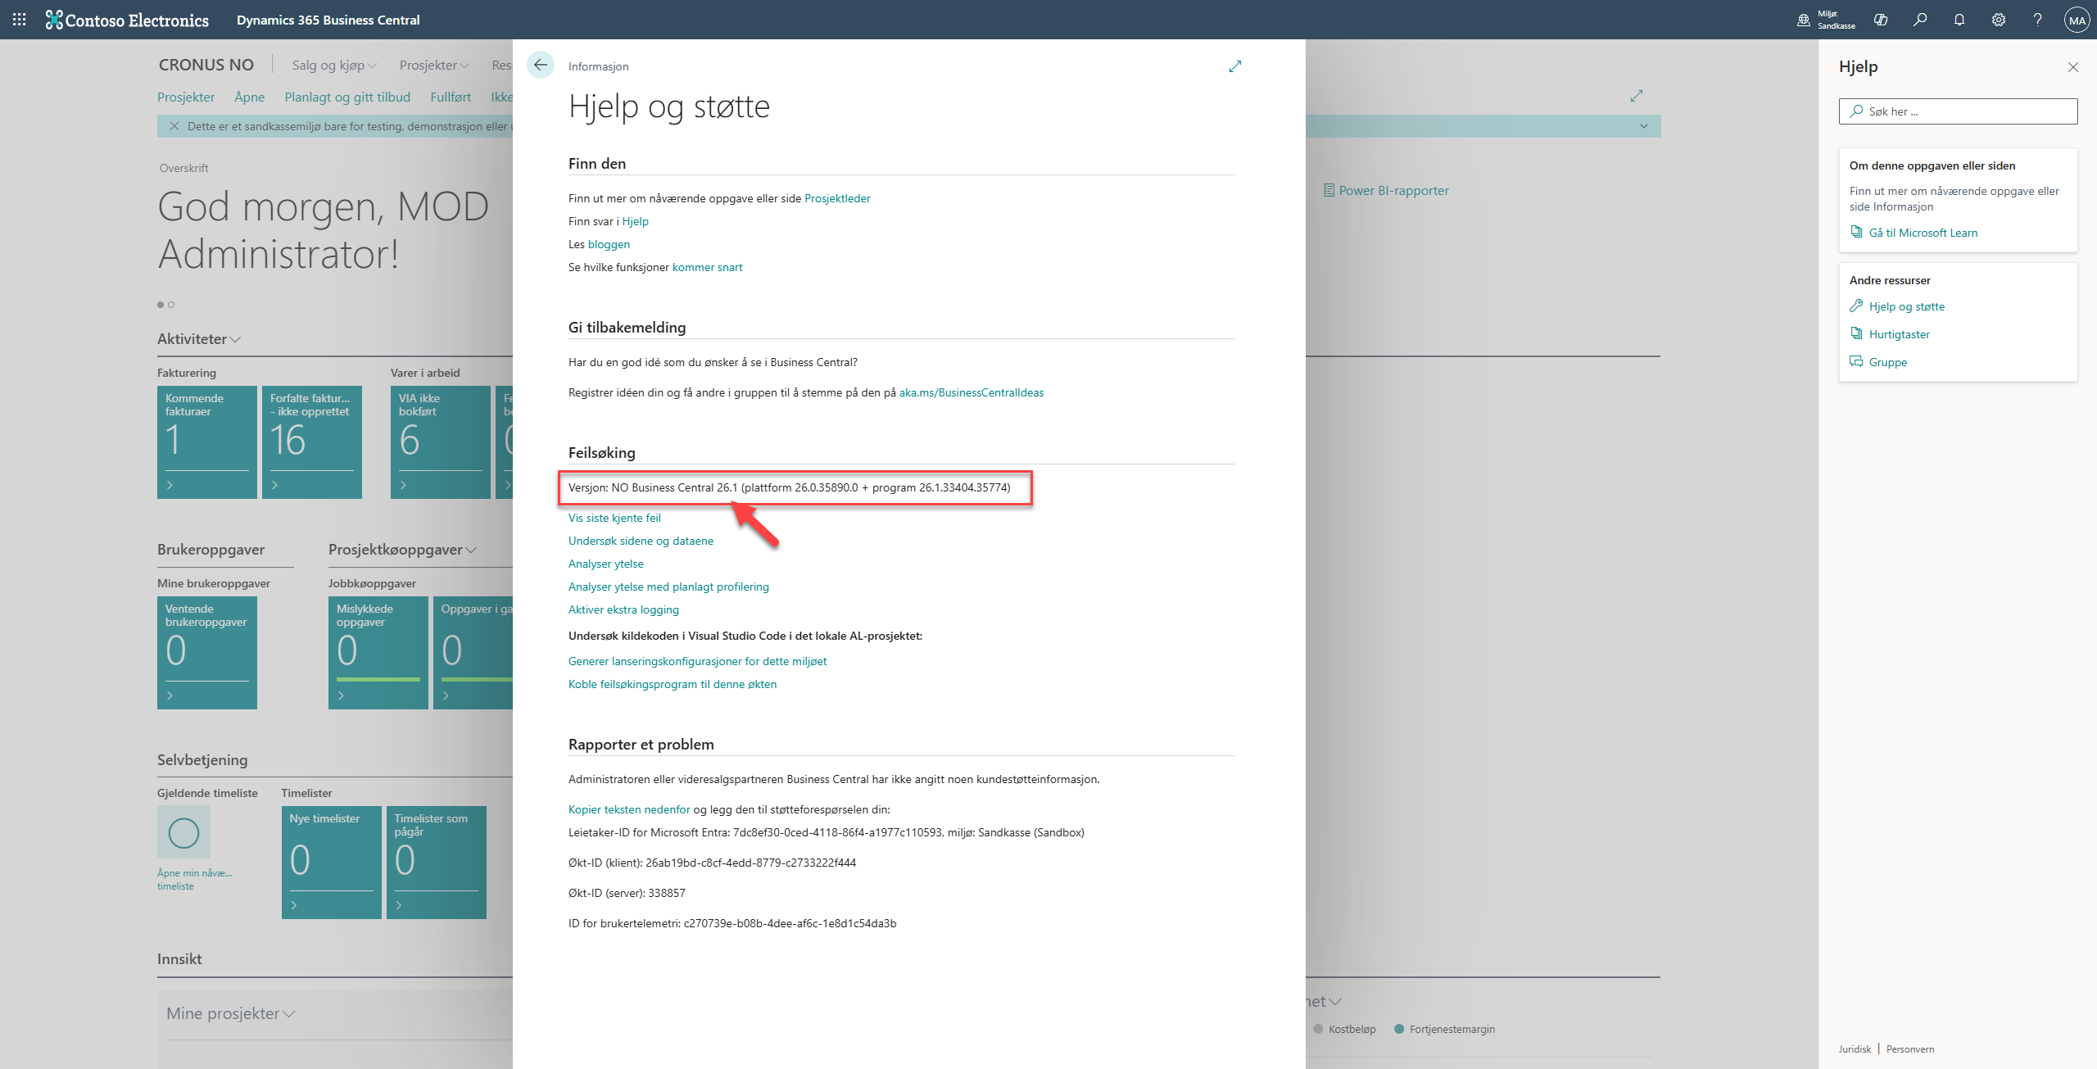Open the search magnifier in top bar

click(1920, 20)
